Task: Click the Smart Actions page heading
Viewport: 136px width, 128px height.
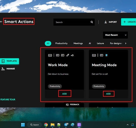Action: 19,21
